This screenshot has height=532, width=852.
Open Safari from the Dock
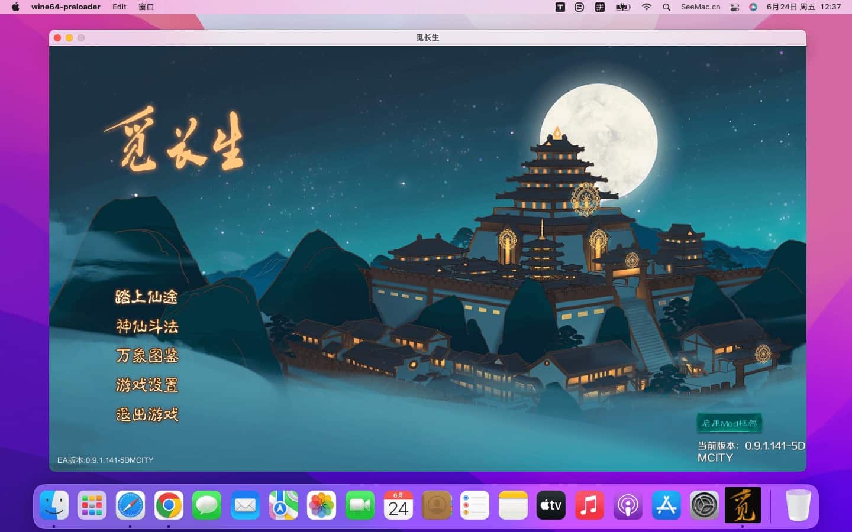[x=130, y=505]
